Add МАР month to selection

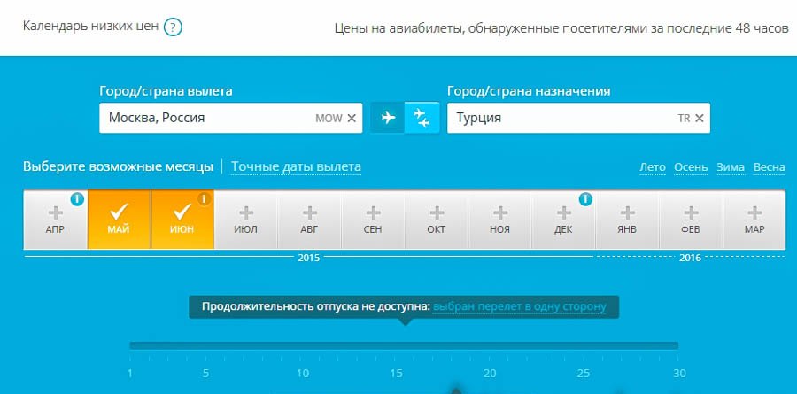pos(754,220)
